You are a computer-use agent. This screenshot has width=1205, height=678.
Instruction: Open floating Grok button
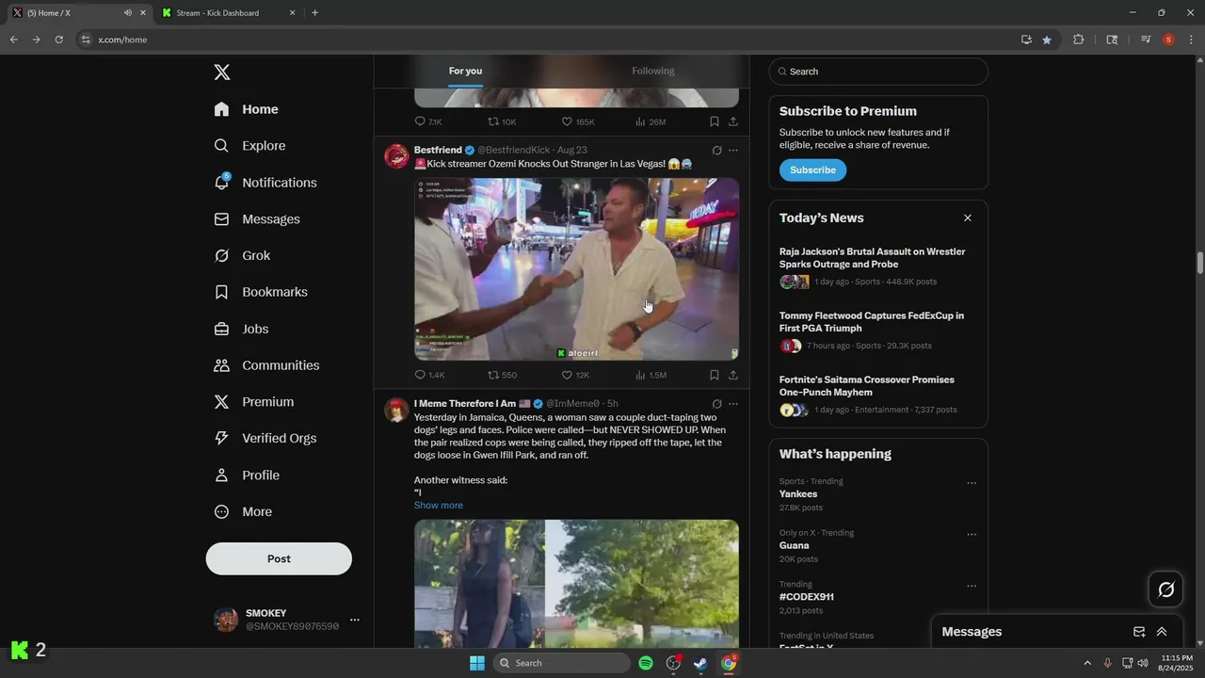(x=1165, y=589)
